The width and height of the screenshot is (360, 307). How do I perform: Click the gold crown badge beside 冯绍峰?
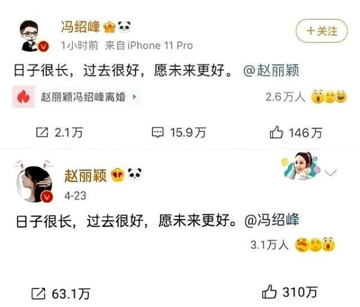pyautogui.click(x=109, y=27)
